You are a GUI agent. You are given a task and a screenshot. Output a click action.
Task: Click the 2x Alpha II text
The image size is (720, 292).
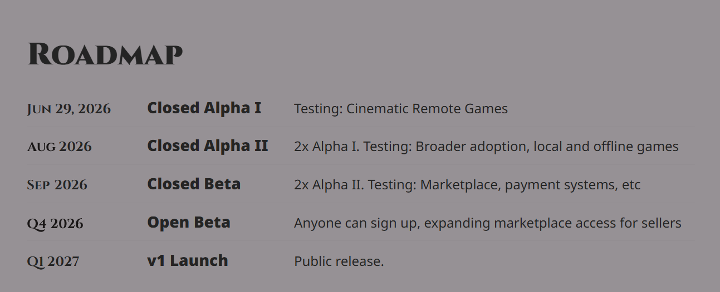(329, 185)
